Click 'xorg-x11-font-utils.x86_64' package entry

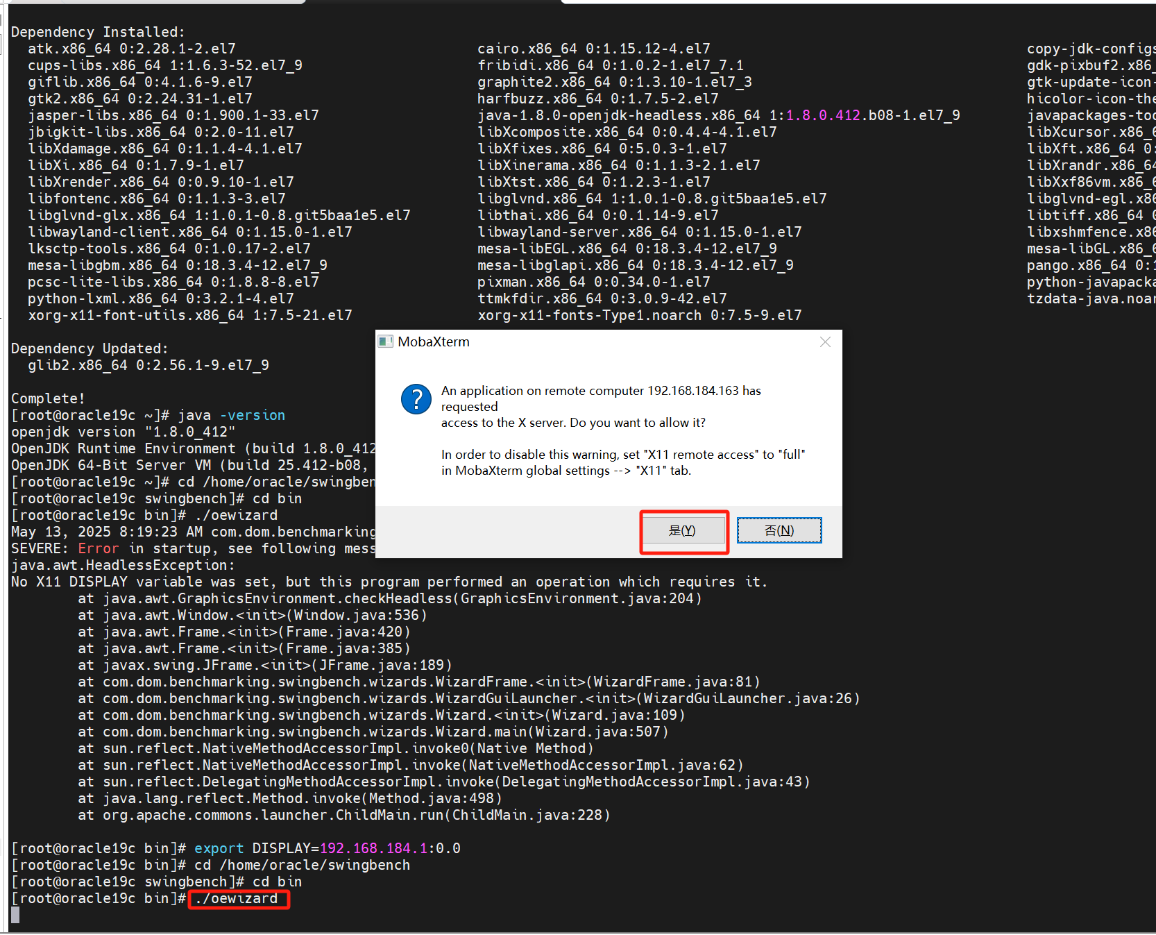pos(189,315)
